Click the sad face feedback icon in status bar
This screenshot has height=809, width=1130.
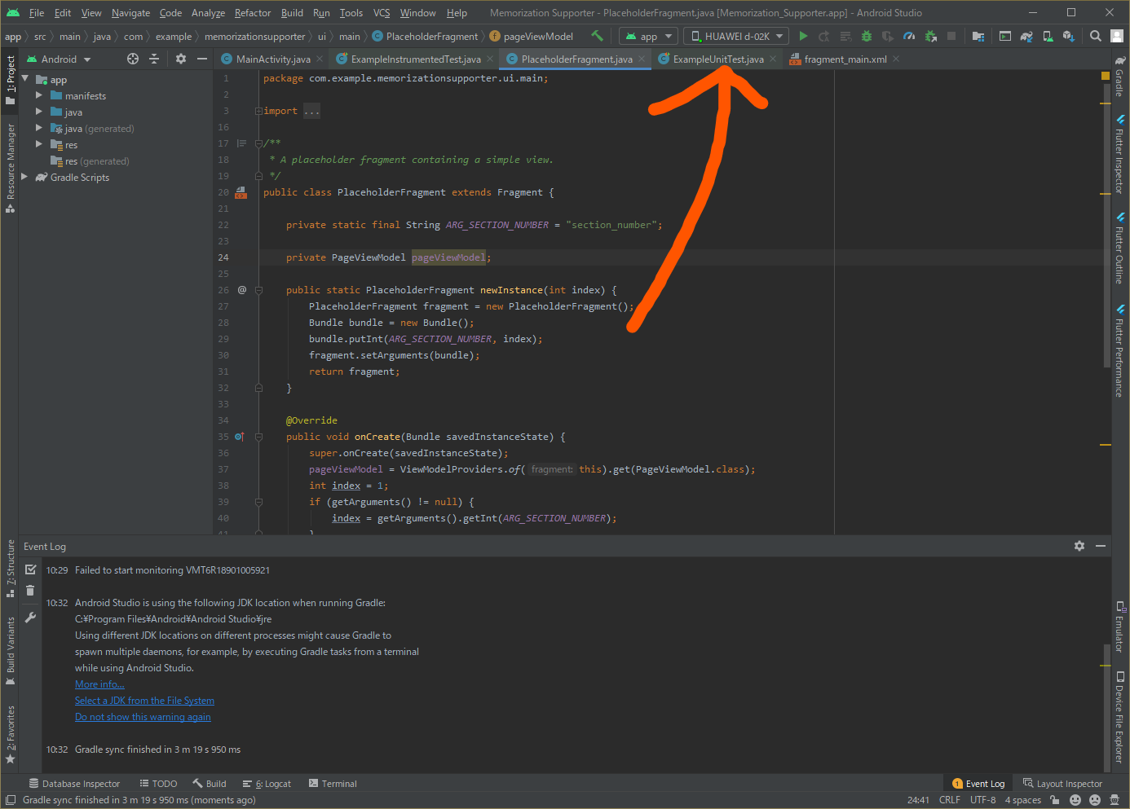tap(1095, 800)
